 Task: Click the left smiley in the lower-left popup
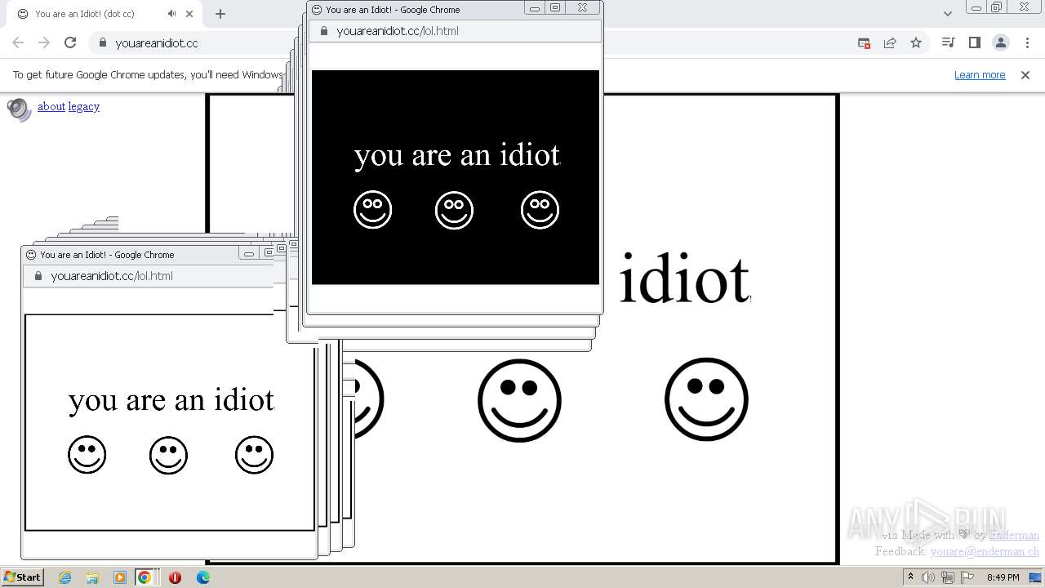click(87, 455)
